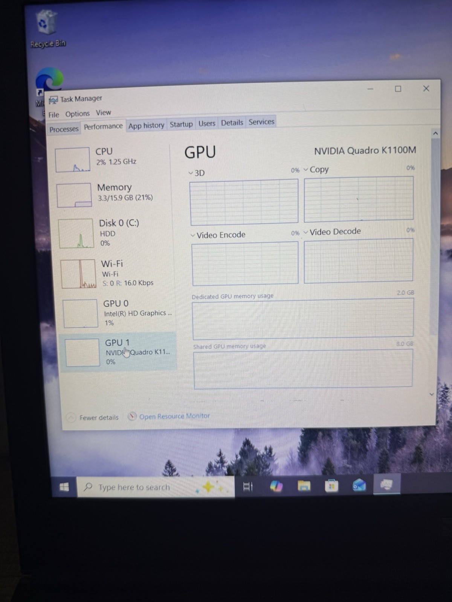Select the GPU 0 graph thumbnail
Image resolution: width=452 pixels, height=602 pixels.
coord(80,313)
